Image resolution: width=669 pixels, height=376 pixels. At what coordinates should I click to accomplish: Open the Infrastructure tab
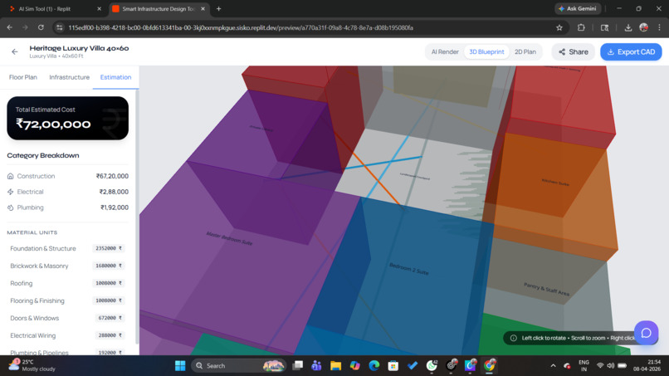click(69, 77)
